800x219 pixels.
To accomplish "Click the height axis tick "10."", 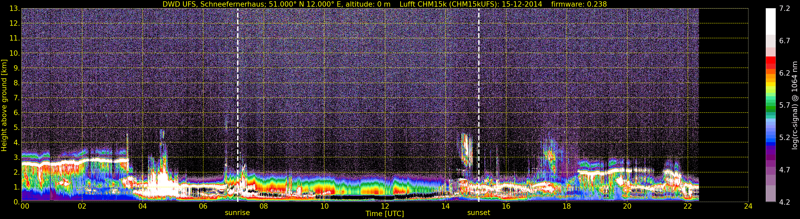I will (x=15, y=53).
